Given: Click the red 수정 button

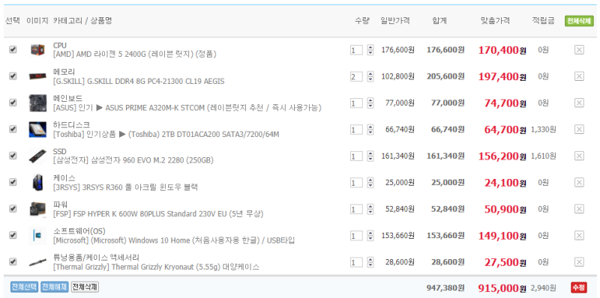Looking at the screenshot, I should 579,288.
